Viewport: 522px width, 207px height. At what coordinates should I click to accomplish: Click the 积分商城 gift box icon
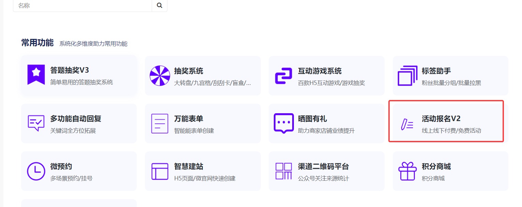(407, 171)
